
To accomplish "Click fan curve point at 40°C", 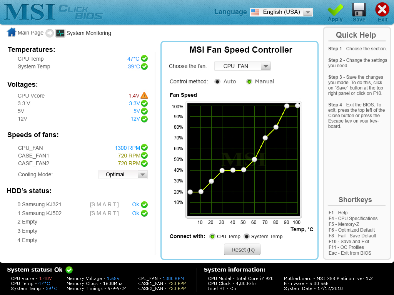I will 233,170.
